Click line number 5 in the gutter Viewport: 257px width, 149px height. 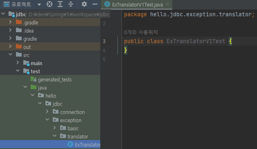[x=104, y=59]
